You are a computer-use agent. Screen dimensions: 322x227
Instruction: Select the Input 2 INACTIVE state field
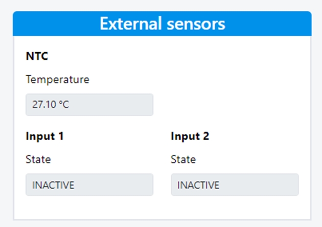[x=234, y=185]
